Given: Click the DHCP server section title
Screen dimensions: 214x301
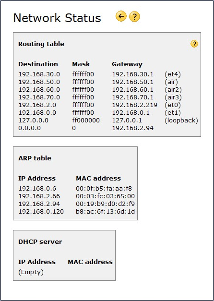Looking at the screenshot, I should pyautogui.click(x=40, y=241).
